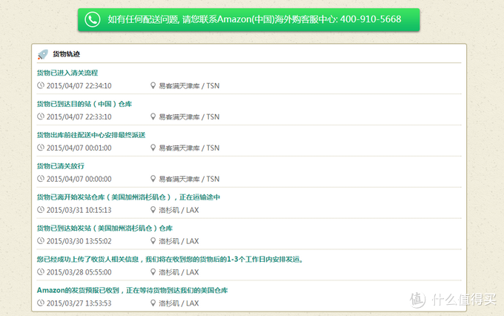
Task: Click 易客满天津库 / TSN in the 00:01:00 row
Action: (x=189, y=148)
